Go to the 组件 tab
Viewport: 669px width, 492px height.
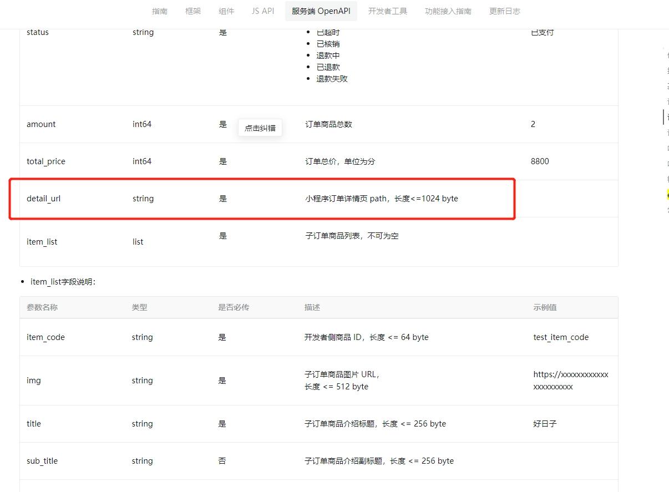226,11
